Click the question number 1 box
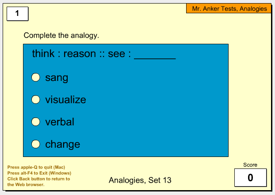This screenshot has width=275, height=195. tap(17, 14)
